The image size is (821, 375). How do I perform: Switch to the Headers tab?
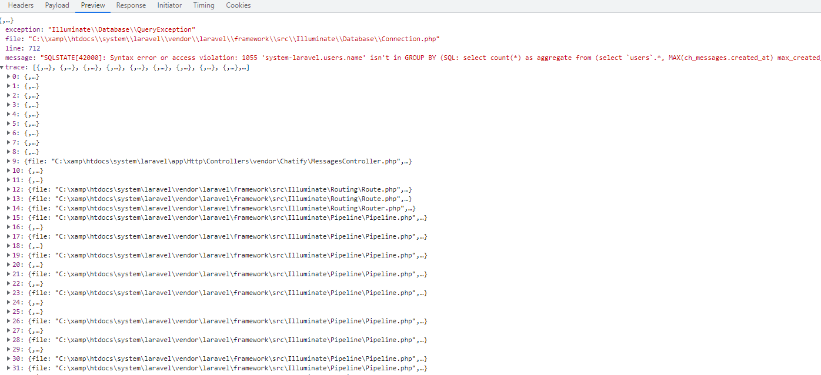(x=21, y=5)
